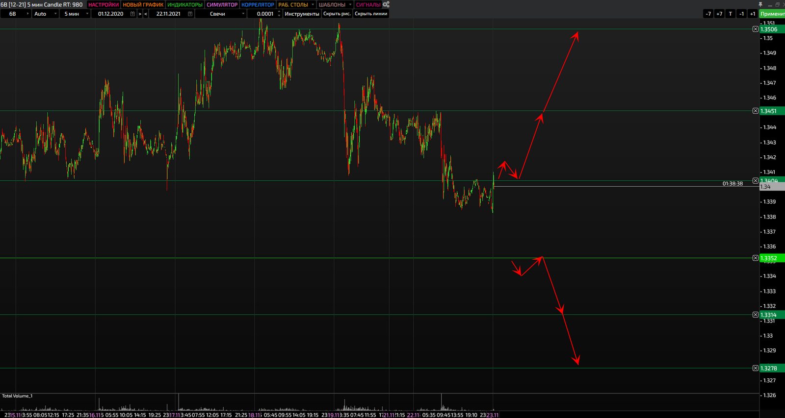This screenshot has width=785, height=418.
Task: Click Скрыть рис. button
Action: point(337,14)
